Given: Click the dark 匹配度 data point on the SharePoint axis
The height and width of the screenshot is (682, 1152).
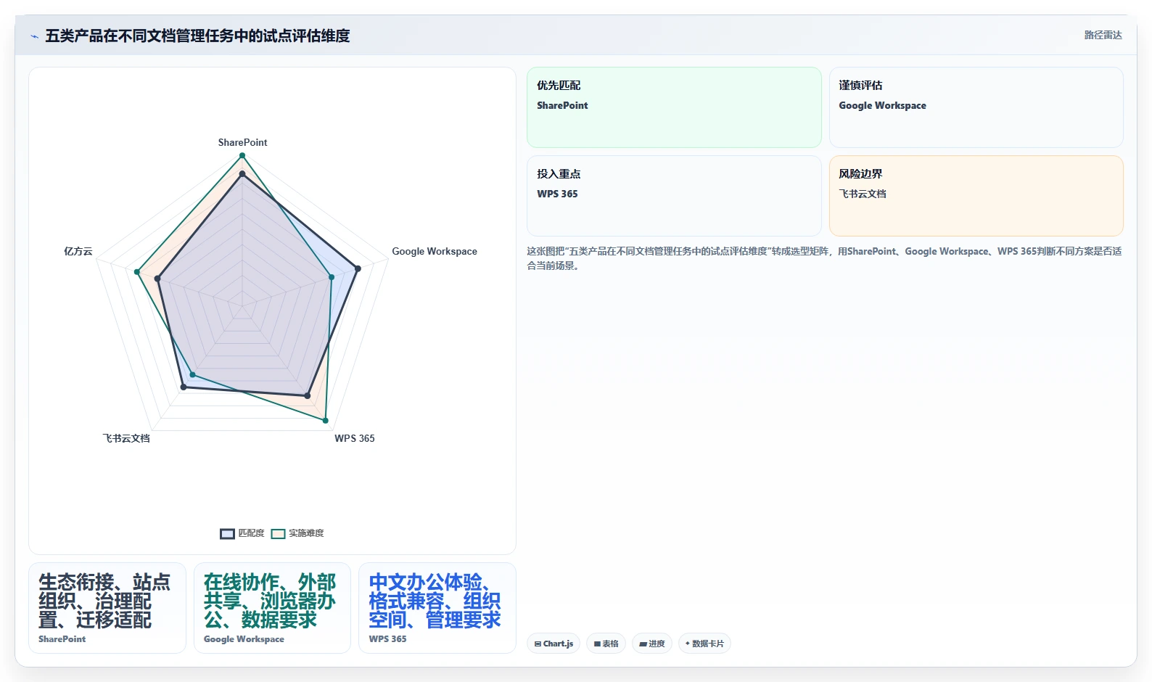Looking at the screenshot, I should tap(242, 174).
